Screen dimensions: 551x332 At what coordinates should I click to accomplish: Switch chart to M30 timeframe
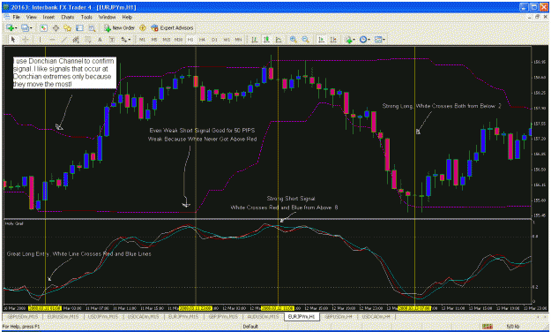click(x=178, y=40)
